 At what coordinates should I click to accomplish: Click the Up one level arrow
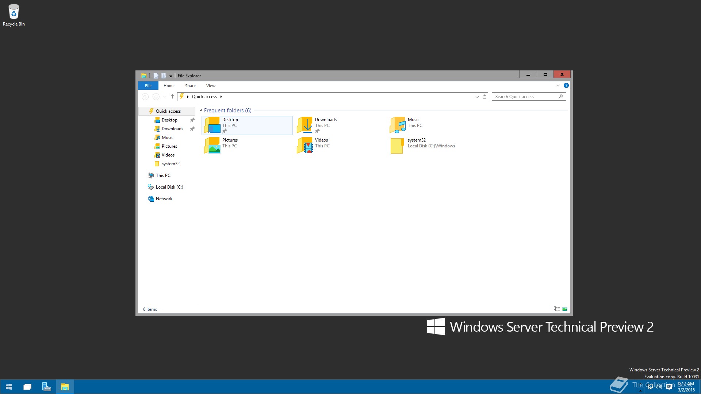[172, 97]
